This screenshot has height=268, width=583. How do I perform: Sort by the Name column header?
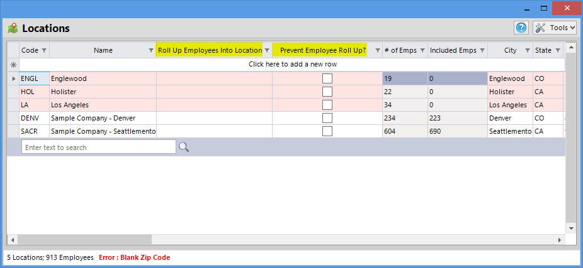[103, 50]
